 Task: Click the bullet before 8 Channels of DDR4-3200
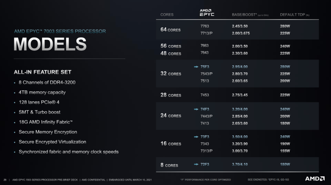[15, 83]
